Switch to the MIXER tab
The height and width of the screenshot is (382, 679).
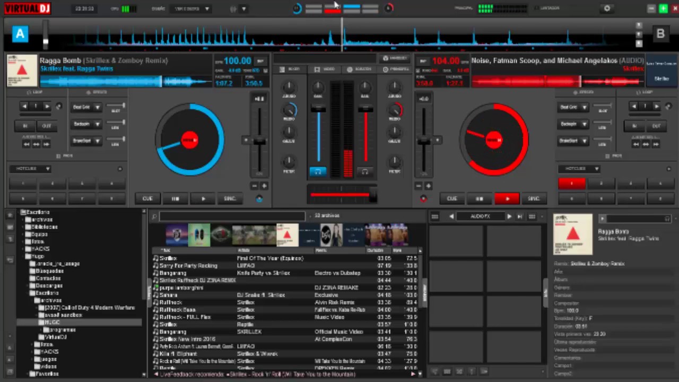point(290,70)
